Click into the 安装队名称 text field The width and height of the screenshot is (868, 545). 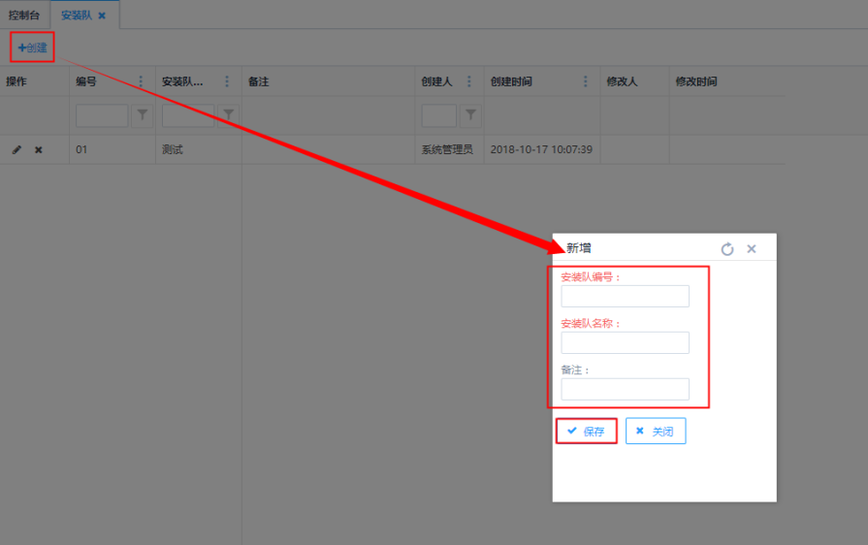pyautogui.click(x=625, y=342)
